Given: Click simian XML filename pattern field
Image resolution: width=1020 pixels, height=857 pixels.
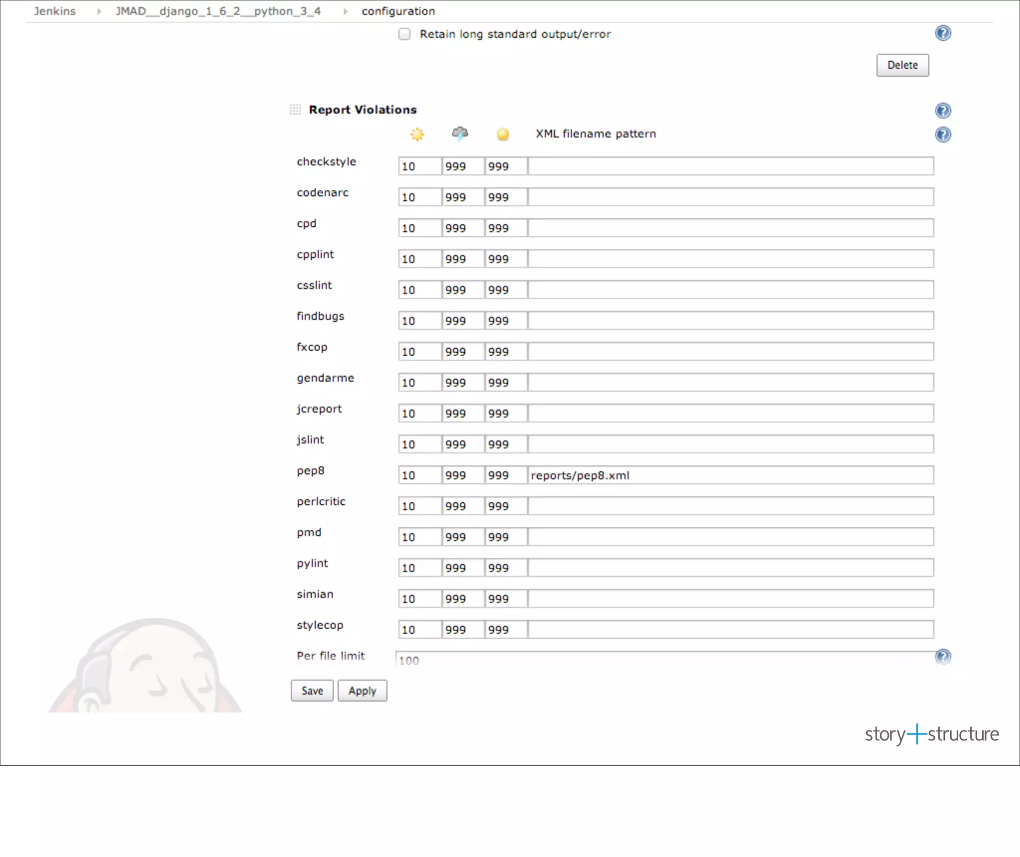Looking at the screenshot, I should click(731, 599).
